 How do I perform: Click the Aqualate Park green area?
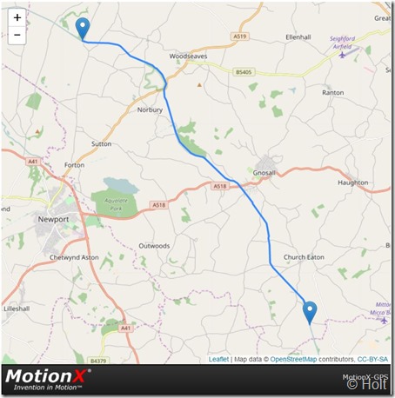pyautogui.click(x=116, y=204)
